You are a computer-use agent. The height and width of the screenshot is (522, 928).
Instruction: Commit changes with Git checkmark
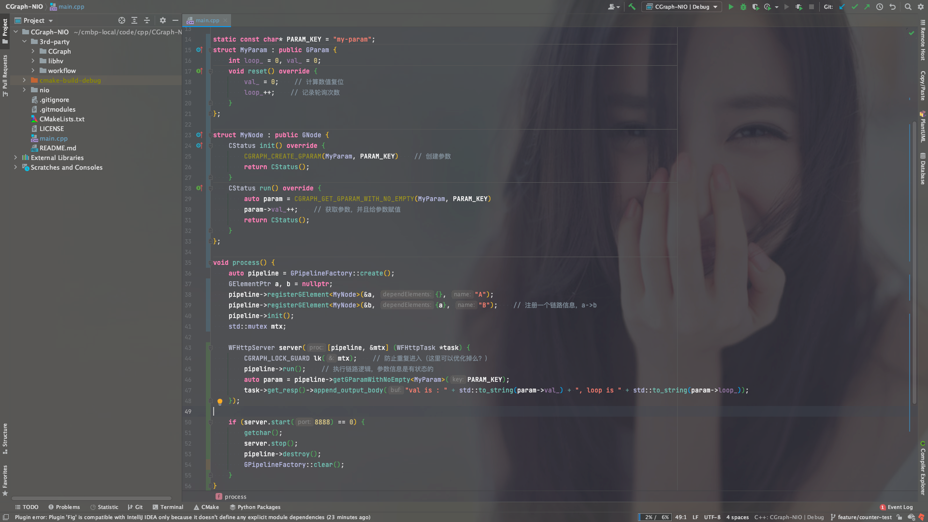[x=855, y=7]
